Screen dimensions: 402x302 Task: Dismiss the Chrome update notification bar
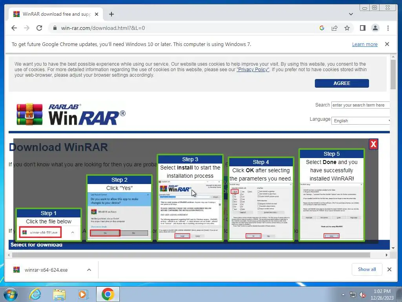click(x=387, y=44)
